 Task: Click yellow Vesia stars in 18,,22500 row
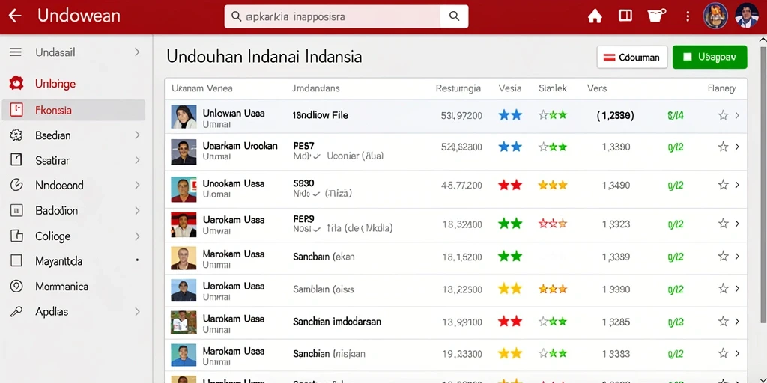pos(510,289)
